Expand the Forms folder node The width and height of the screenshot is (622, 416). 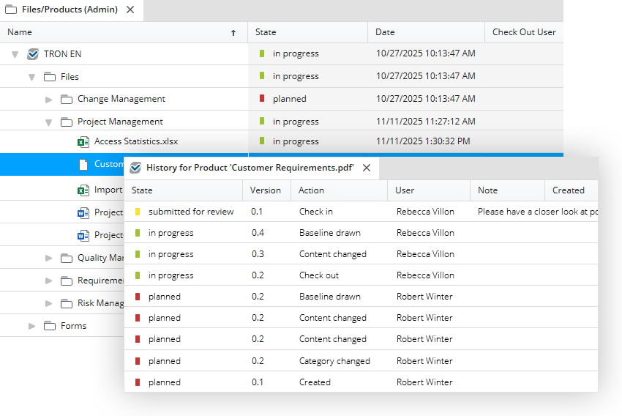coord(31,326)
